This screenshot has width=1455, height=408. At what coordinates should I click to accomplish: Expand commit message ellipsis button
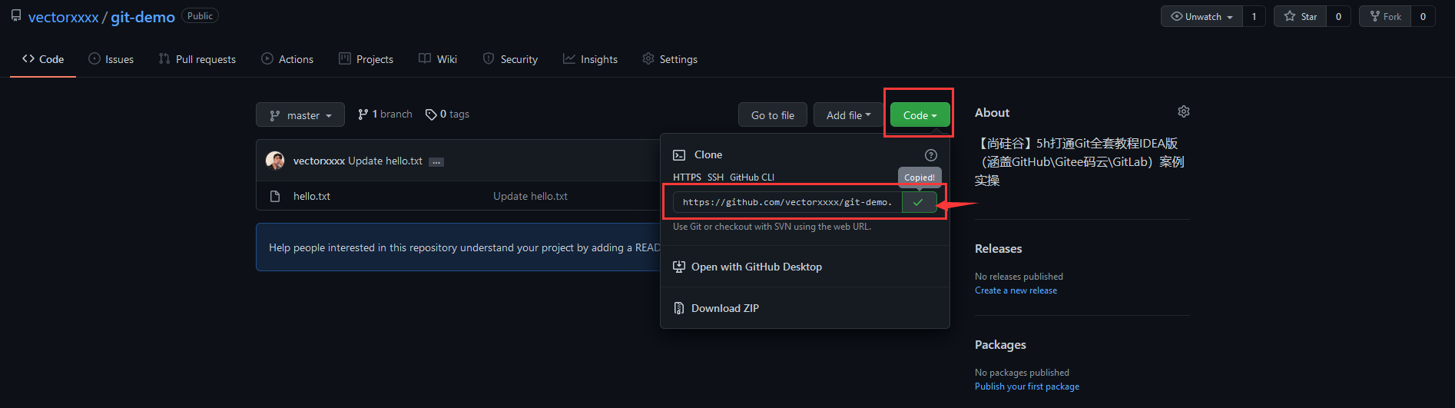pyautogui.click(x=436, y=162)
